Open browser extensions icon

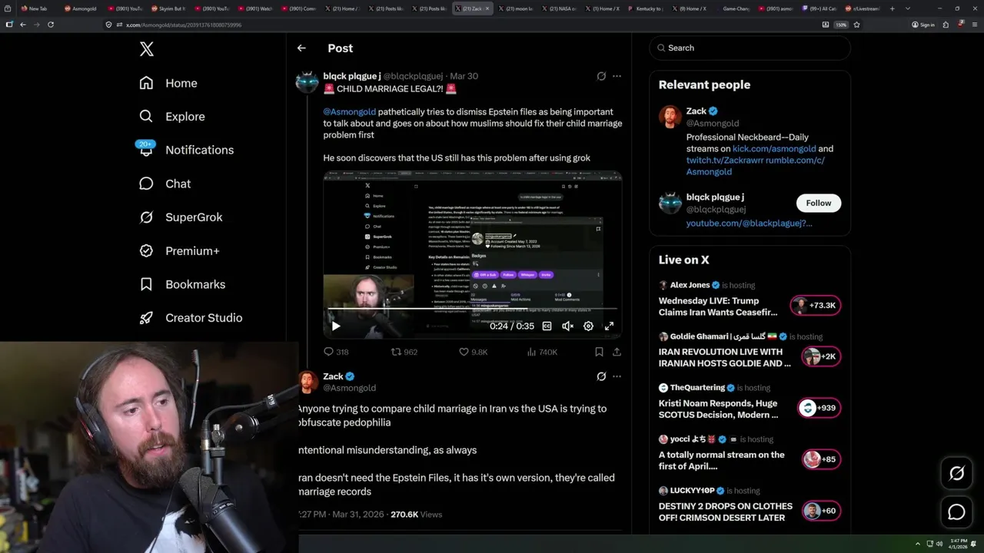pyautogui.click(x=946, y=25)
